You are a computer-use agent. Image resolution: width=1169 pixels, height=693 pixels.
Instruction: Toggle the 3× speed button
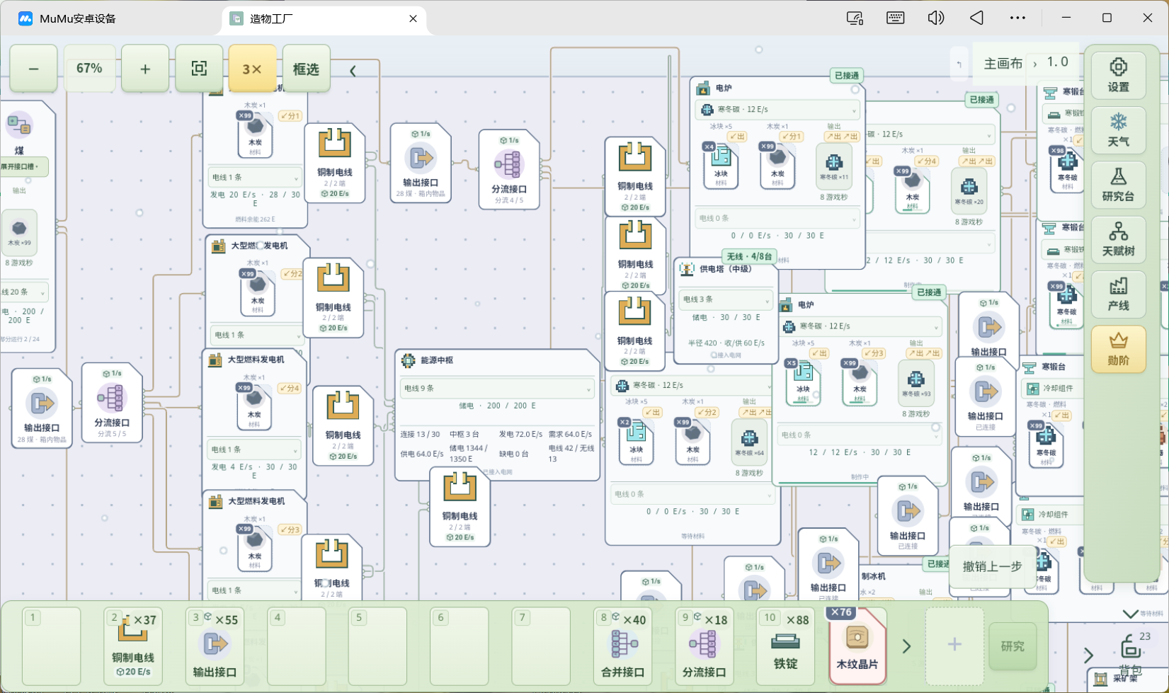click(x=252, y=69)
